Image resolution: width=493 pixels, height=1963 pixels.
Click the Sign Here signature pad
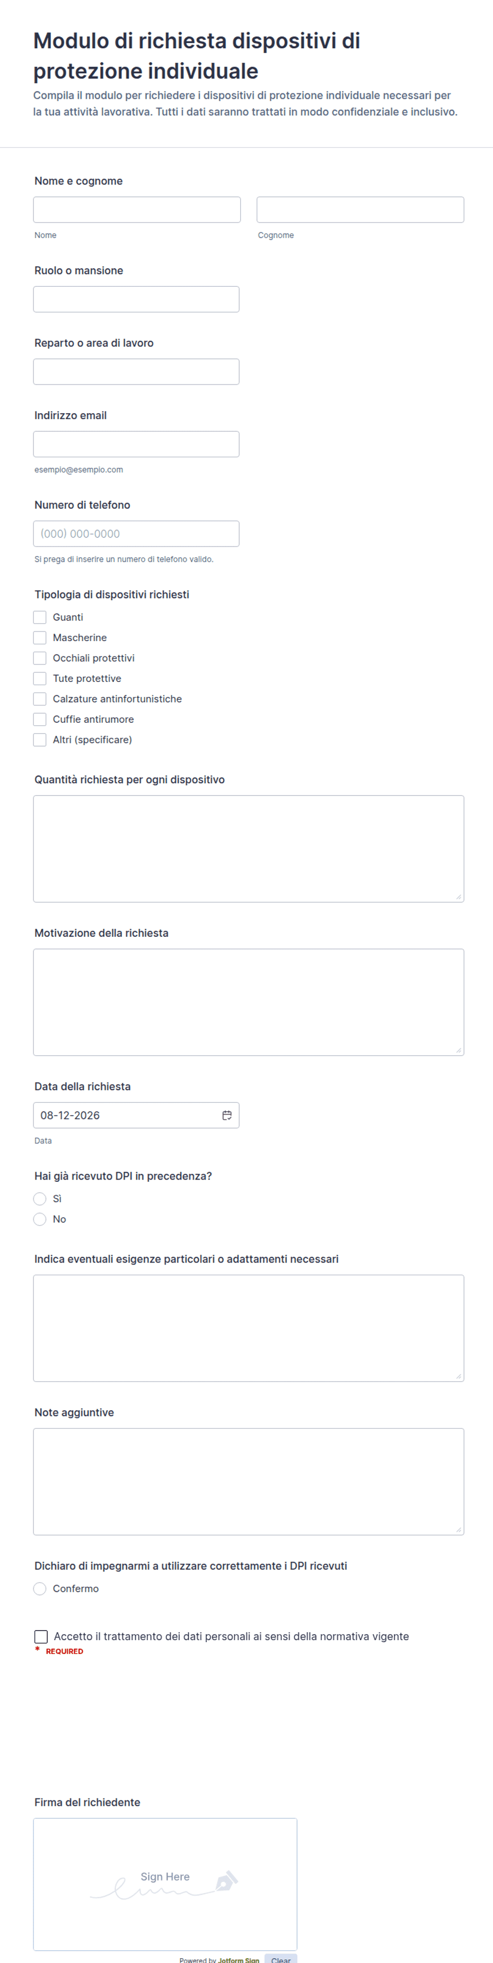pyautogui.click(x=165, y=1884)
